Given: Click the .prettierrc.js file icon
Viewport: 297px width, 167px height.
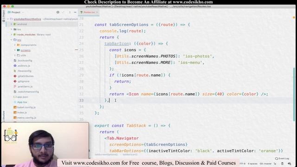Looking at the screenshot, I should point(15,87).
